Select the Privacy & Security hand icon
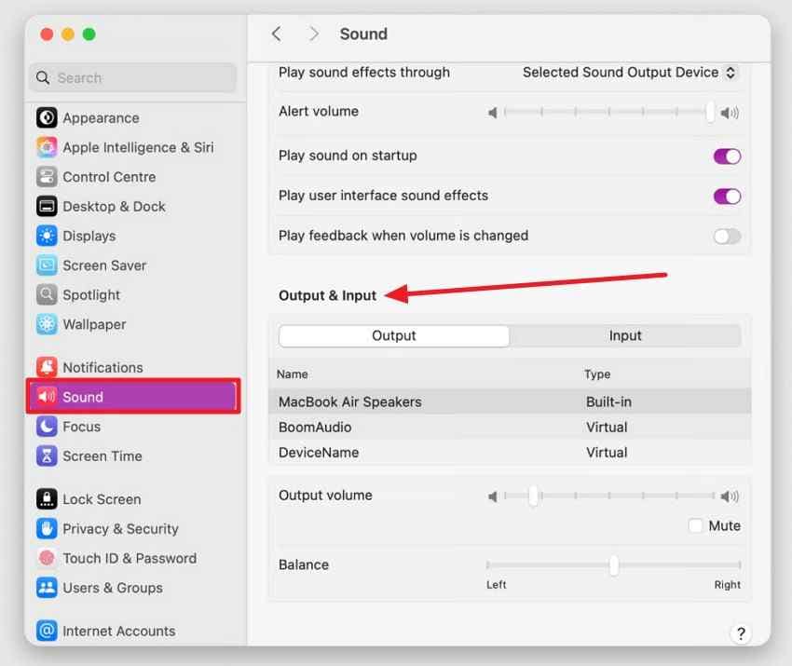This screenshot has height=666, width=792. tap(47, 529)
